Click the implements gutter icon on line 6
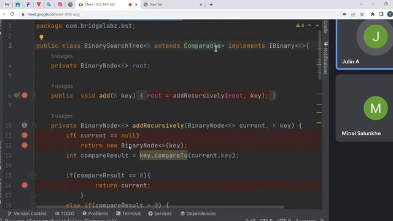The width and height of the screenshot is (393, 221). tap(17, 95)
